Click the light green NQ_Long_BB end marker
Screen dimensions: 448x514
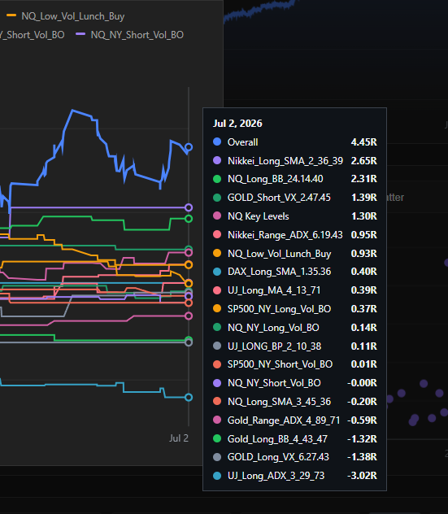[x=189, y=219]
